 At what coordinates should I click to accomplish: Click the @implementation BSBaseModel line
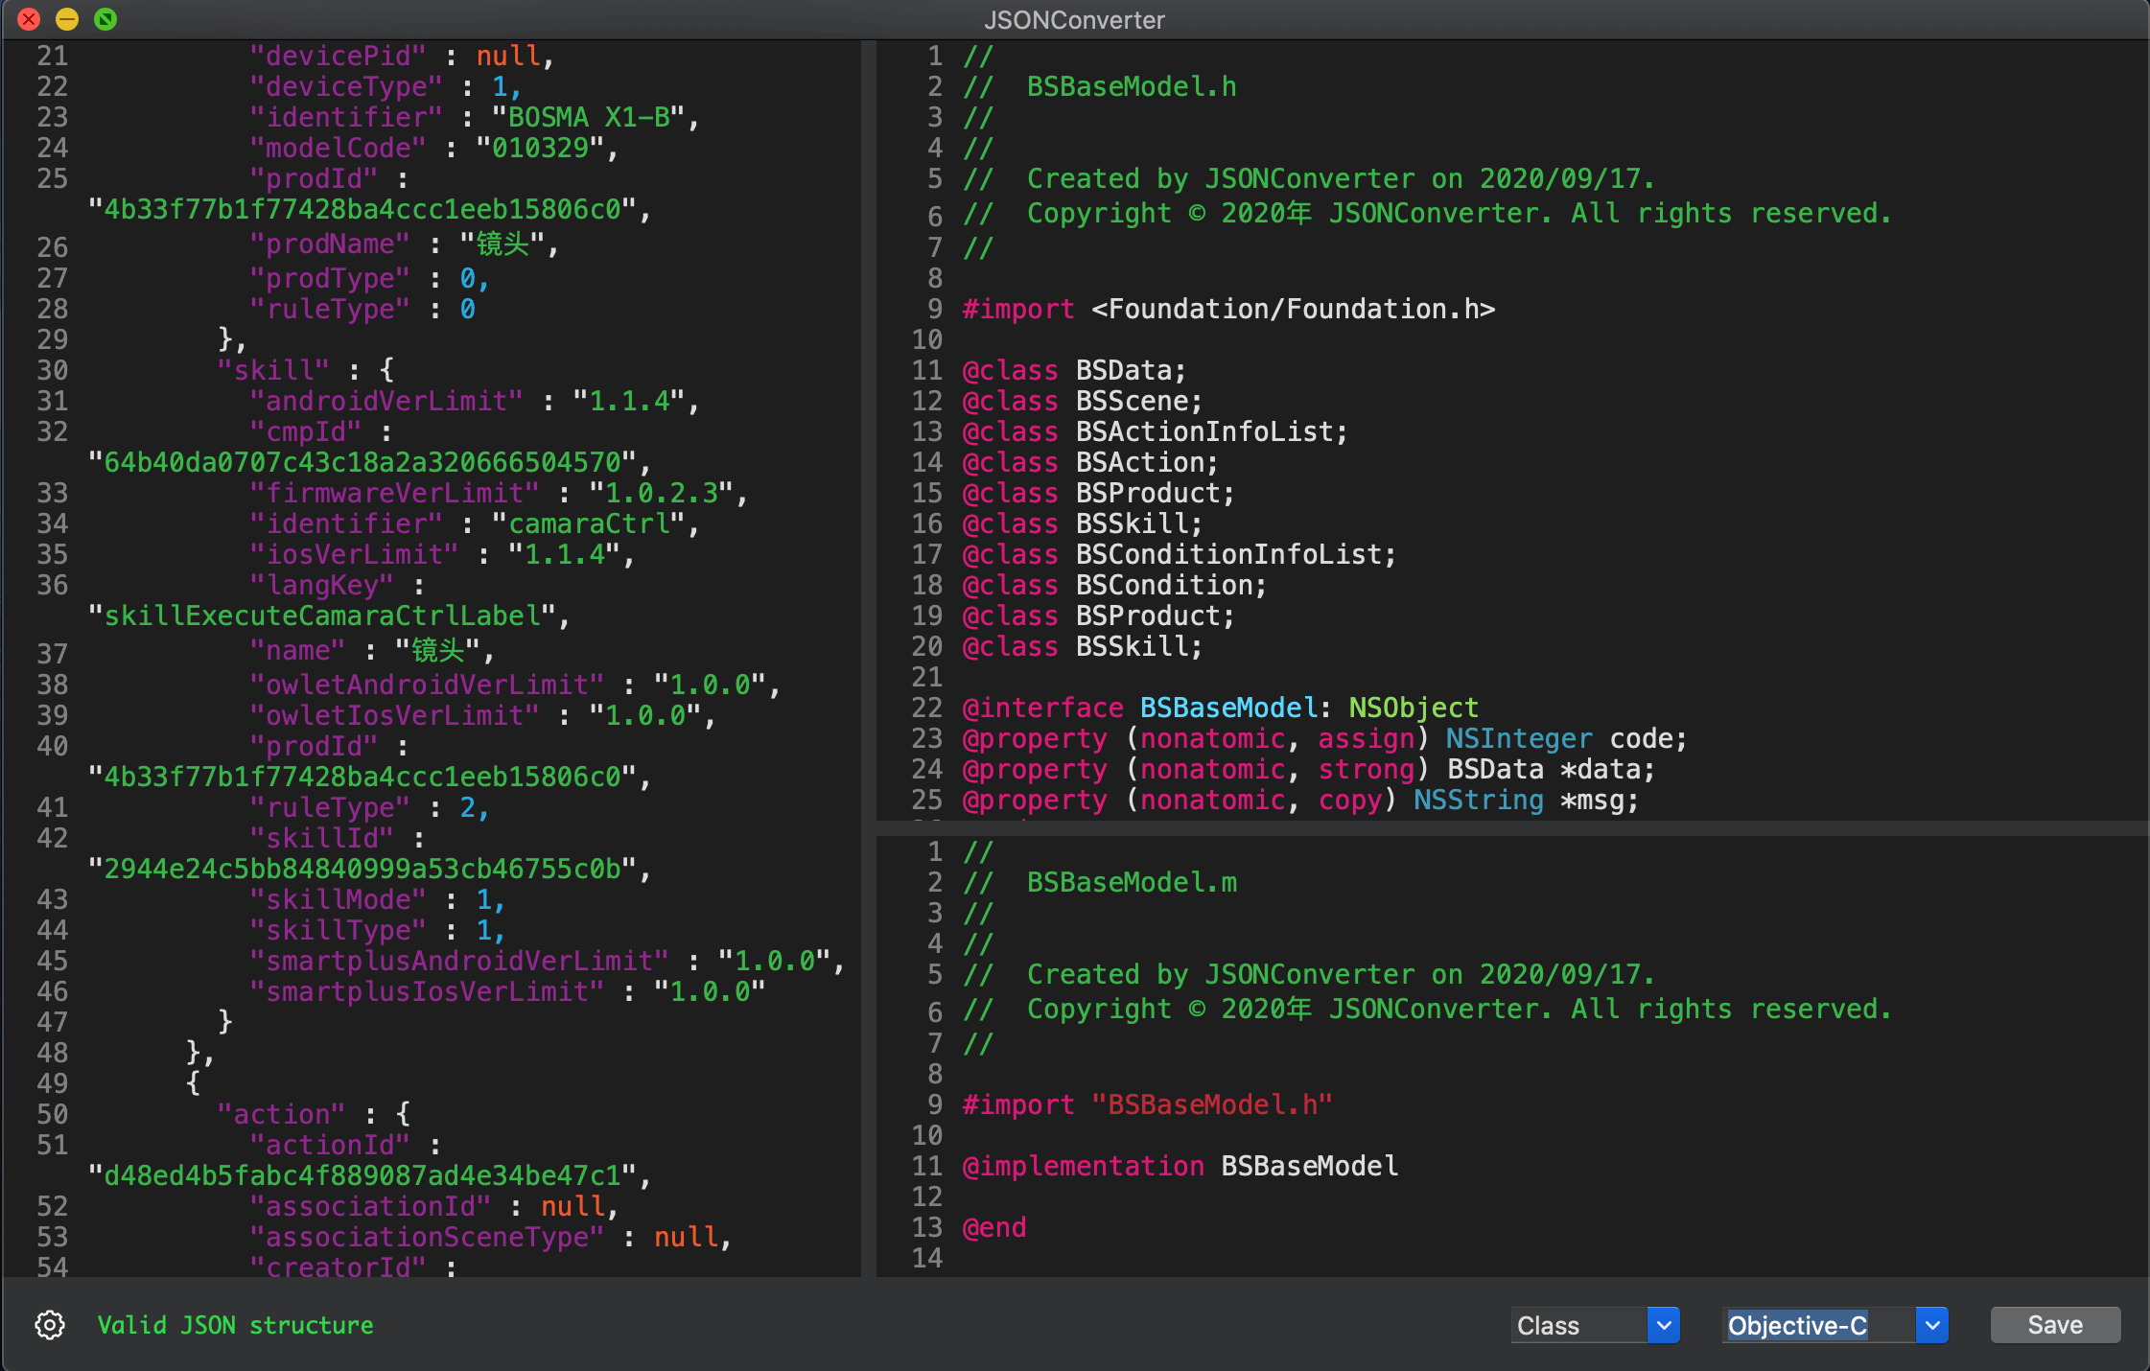click(1180, 1166)
